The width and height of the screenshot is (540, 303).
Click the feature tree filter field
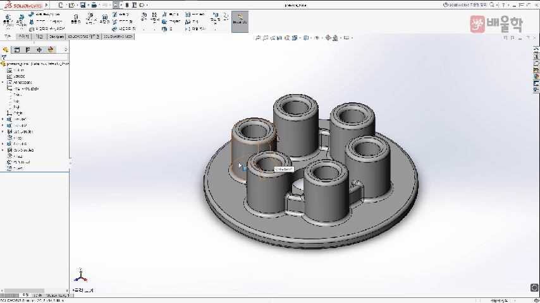pyautogui.click(x=35, y=57)
